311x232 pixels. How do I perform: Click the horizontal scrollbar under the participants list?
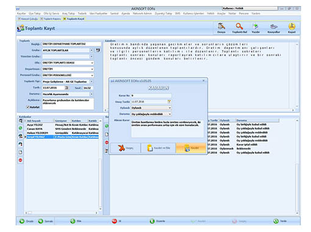(61, 212)
